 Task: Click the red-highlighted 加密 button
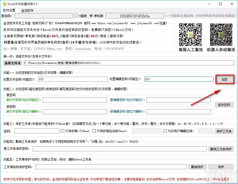(x=224, y=79)
